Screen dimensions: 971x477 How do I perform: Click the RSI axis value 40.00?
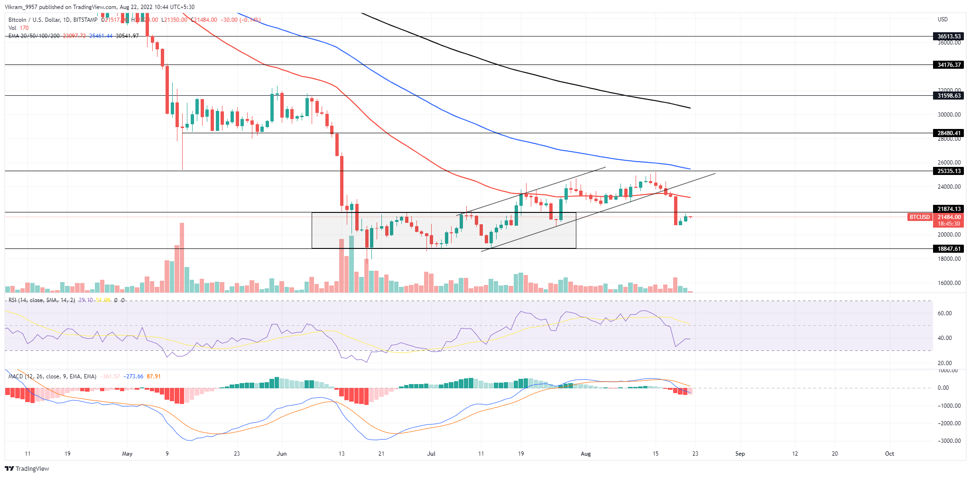pyautogui.click(x=944, y=338)
